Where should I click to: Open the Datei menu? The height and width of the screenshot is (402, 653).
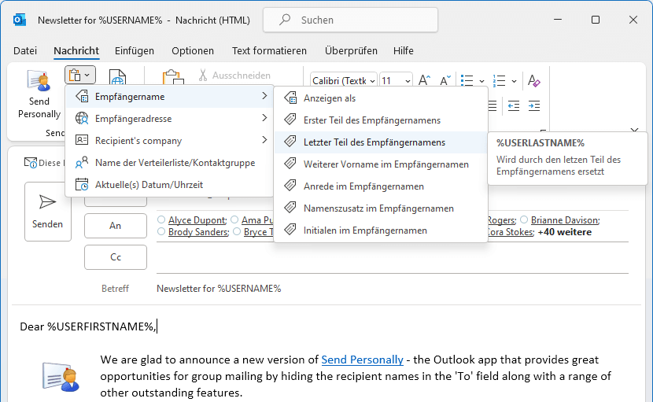coord(25,51)
